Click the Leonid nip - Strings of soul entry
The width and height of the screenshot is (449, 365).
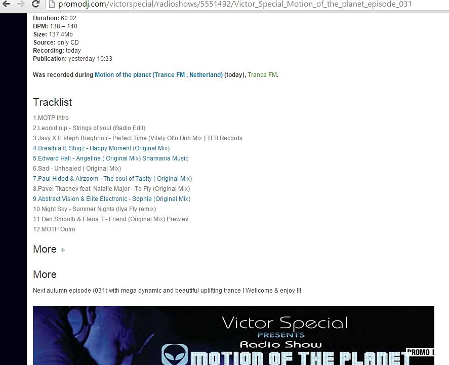point(89,128)
